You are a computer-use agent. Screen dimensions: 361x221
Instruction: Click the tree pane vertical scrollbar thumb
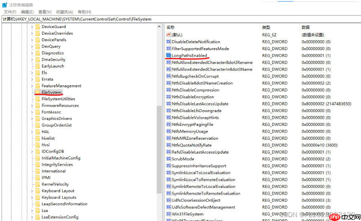click(x=159, y=149)
